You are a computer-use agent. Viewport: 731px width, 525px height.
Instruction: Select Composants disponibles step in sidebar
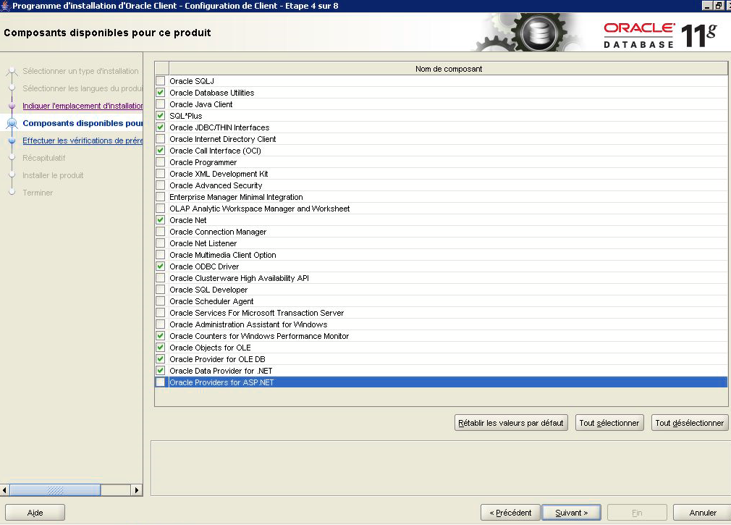point(83,123)
